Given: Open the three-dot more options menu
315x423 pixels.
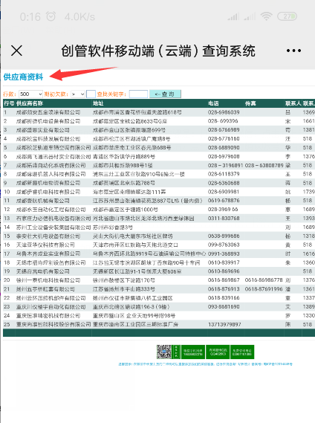Looking at the screenshot, I should click(293, 51).
